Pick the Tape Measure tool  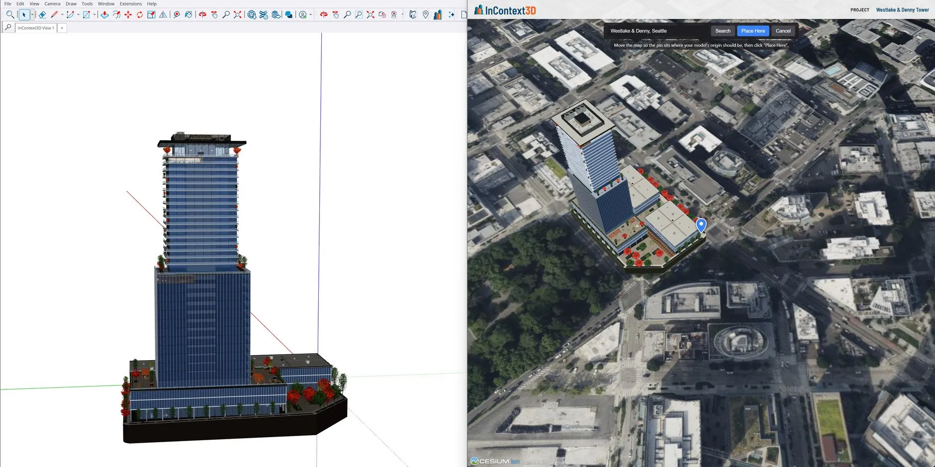177,15
